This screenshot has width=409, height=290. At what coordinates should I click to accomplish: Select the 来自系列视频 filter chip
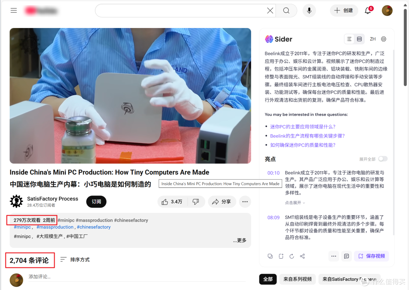(297, 279)
